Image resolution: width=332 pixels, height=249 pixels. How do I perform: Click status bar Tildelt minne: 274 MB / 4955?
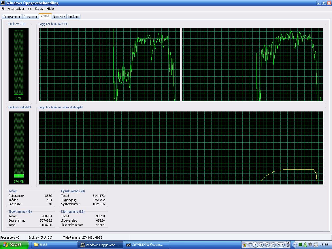(83, 237)
